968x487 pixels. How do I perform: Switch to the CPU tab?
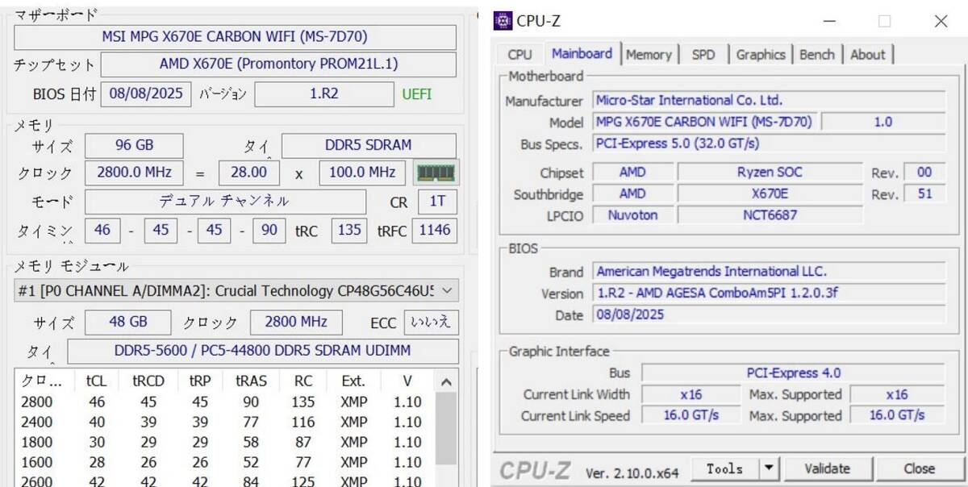[519, 55]
